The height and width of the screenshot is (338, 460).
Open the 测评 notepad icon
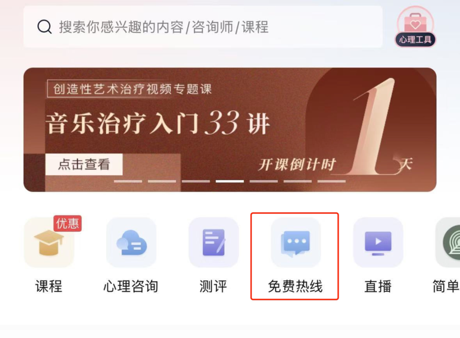click(213, 243)
